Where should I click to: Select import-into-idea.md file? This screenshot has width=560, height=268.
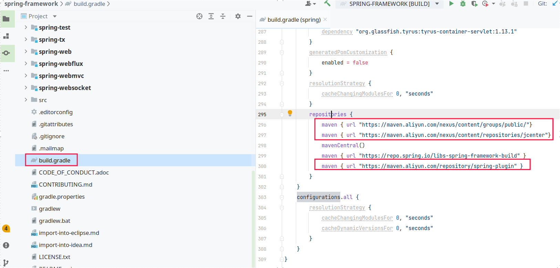pos(65,245)
